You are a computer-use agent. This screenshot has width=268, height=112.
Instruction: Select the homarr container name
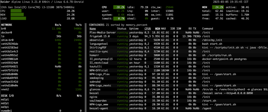pyautogui.click(x=94, y=55)
